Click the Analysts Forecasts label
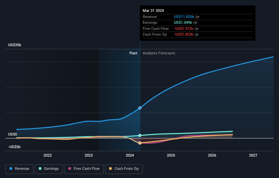 pyautogui.click(x=159, y=53)
